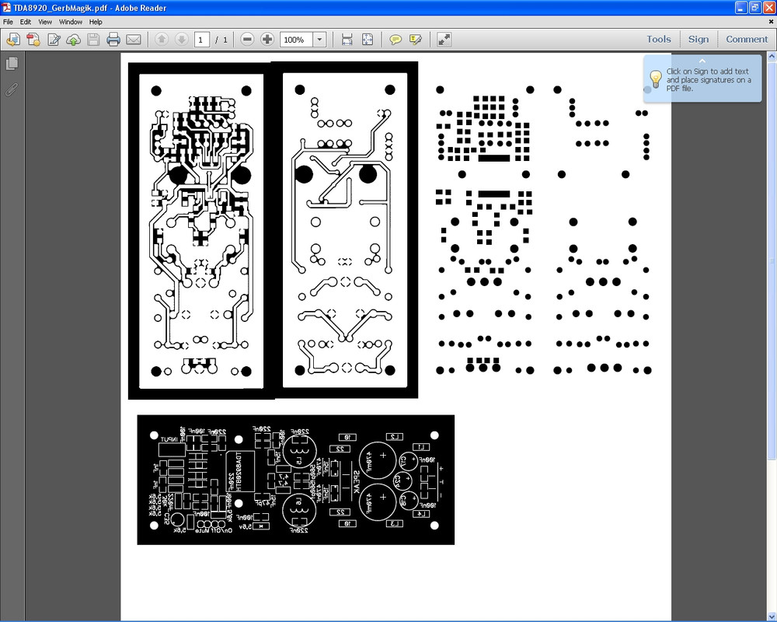Click the upload to cloud icon

click(x=73, y=39)
